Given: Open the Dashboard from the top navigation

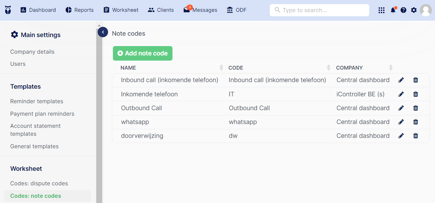Looking at the screenshot, I should 38,10.
